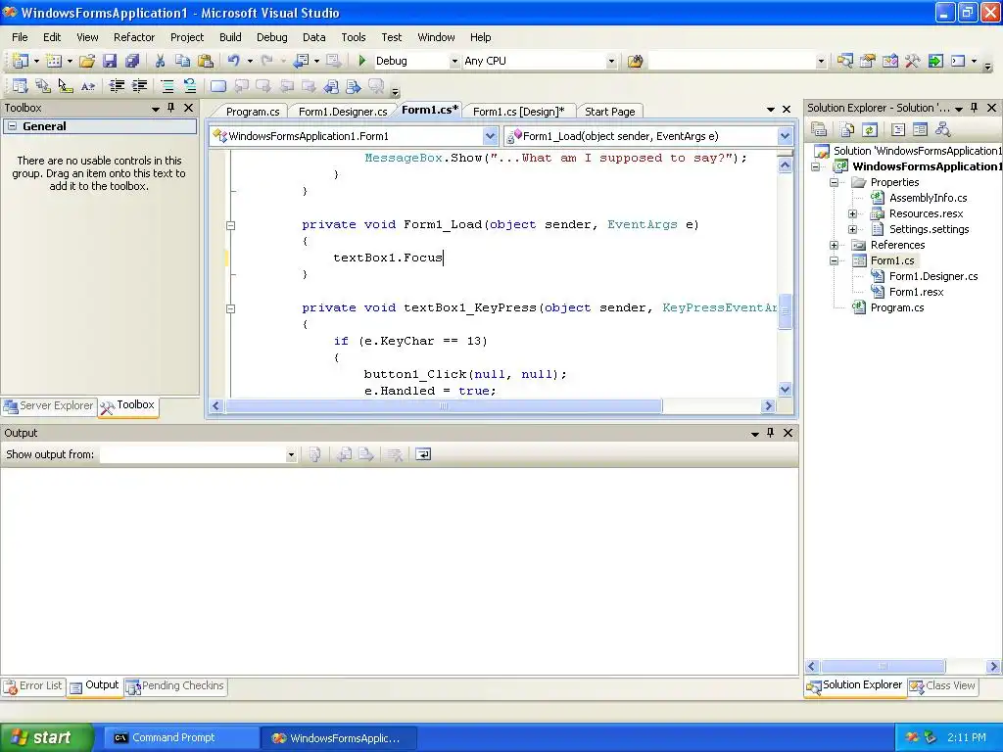Click the Copy toolbar icon
Image resolution: width=1003 pixels, height=752 pixels.
click(182, 61)
